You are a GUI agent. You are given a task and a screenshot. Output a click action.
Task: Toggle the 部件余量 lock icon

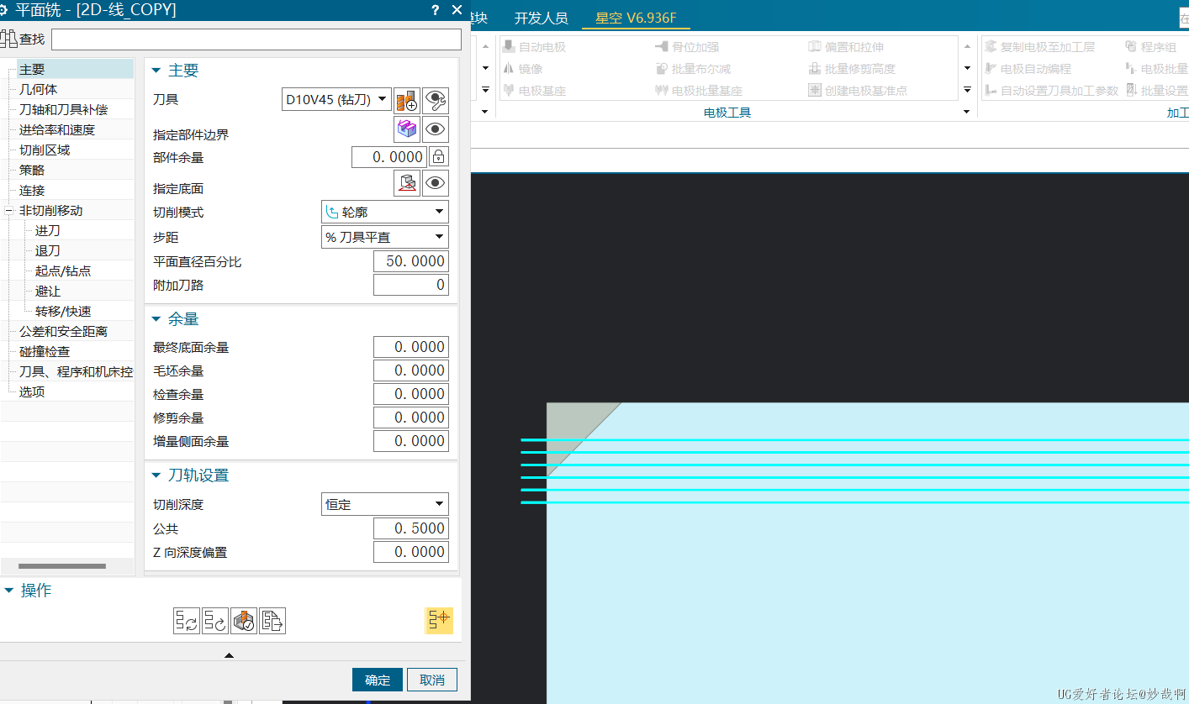[x=439, y=156]
